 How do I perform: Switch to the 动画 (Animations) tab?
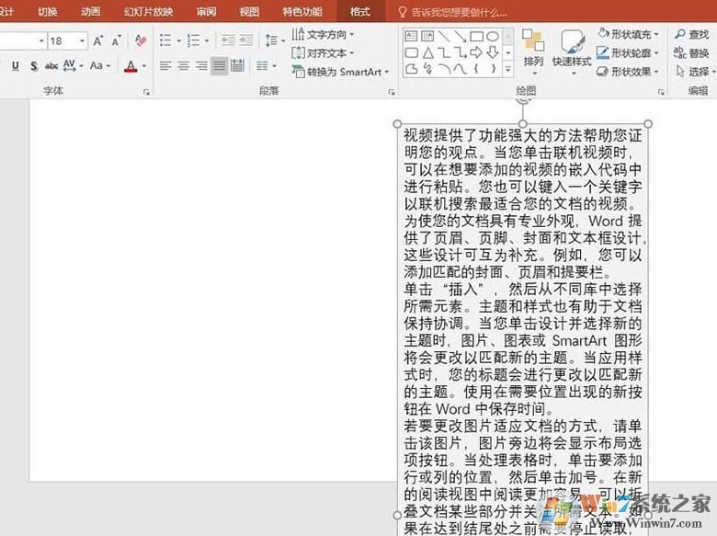(x=90, y=12)
